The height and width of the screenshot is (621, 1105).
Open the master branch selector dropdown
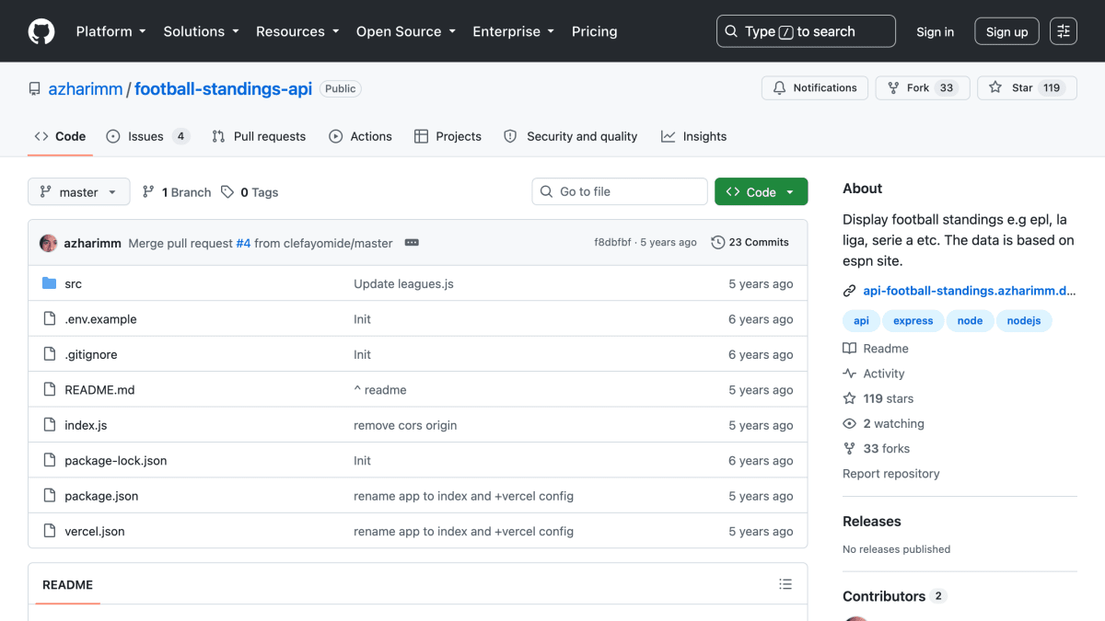pyautogui.click(x=79, y=192)
